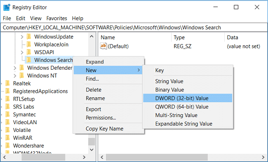Click the VideoLAN folder icon

(x=8, y=122)
